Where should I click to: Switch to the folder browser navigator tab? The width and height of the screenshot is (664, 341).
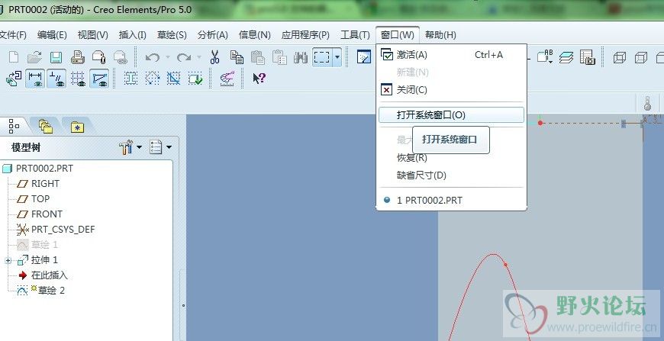pyautogui.click(x=45, y=126)
